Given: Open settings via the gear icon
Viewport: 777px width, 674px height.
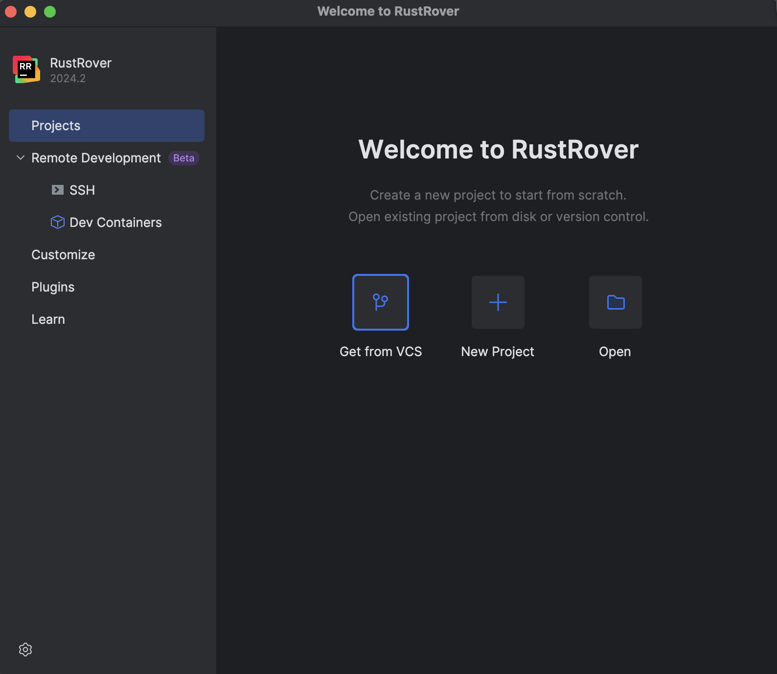Looking at the screenshot, I should (25, 650).
